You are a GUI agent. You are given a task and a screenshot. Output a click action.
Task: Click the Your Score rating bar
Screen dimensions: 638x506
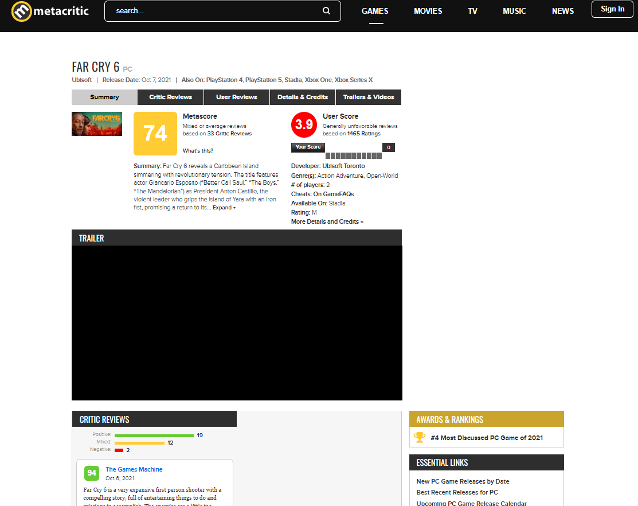[354, 155]
